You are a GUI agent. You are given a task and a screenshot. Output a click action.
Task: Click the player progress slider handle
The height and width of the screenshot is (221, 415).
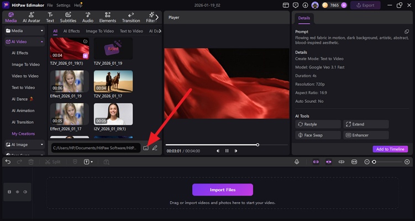click(258, 145)
